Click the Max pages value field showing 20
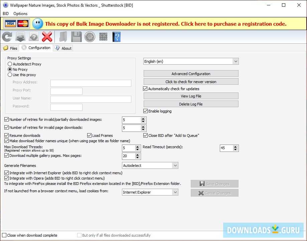Image resolution: width=307 pixels, height=241 pixels. (129, 156)
